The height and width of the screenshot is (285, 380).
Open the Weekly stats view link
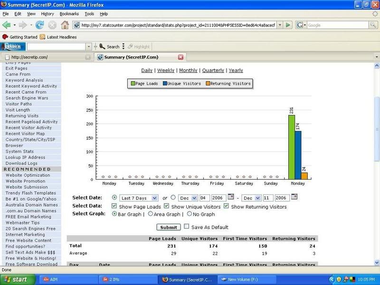(166, 70)
